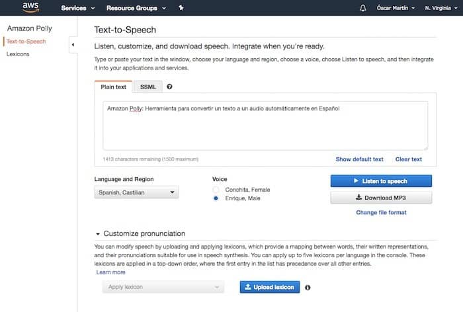Click the help question mark beside SSML
The height and width of the screenshot is (312, 463).
tap(169, 87)
